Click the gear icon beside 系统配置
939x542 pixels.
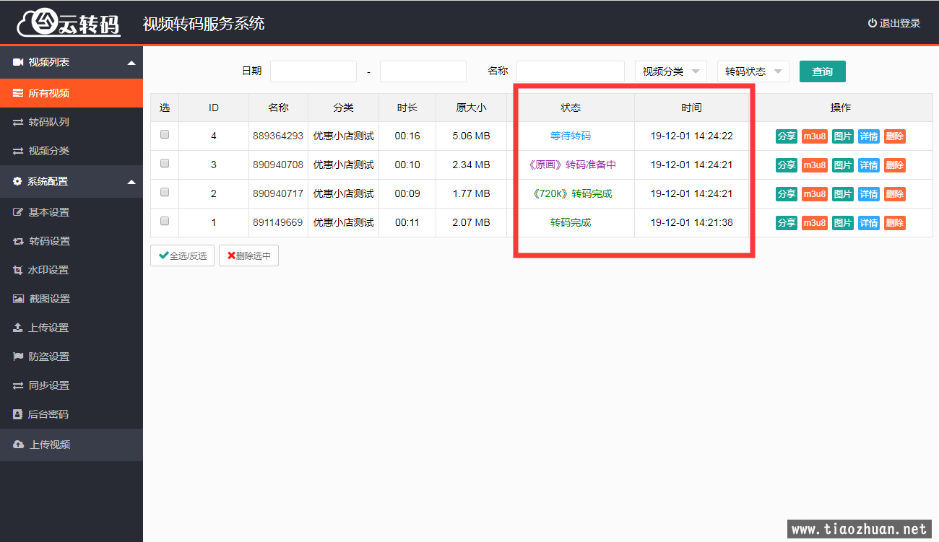point(17,181)
